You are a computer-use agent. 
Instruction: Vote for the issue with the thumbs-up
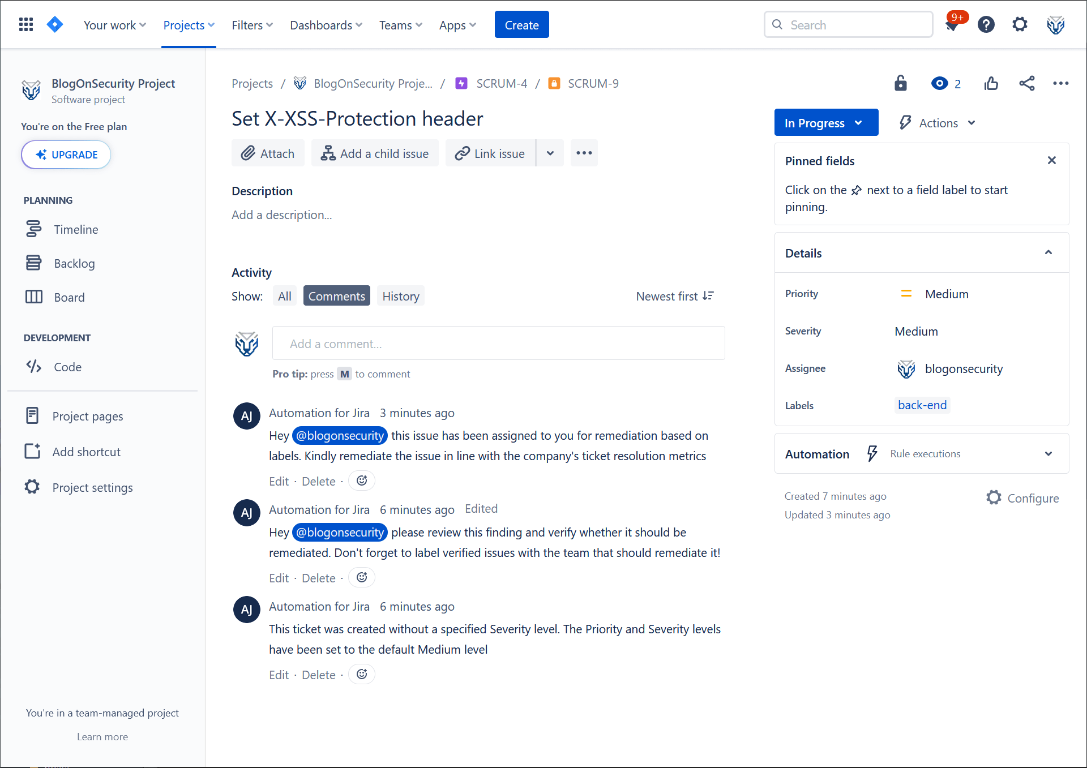[991, 83]
